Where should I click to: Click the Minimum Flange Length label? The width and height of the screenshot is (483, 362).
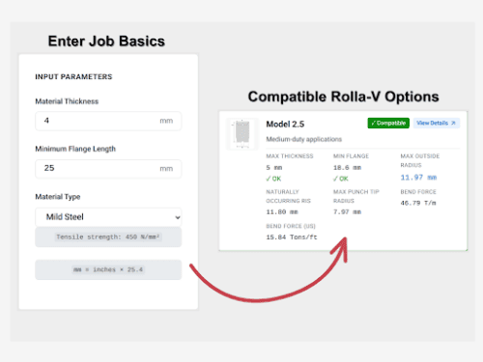click(75, 149)
